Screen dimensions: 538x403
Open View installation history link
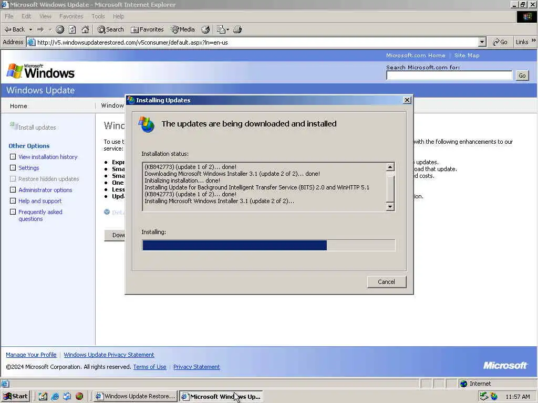[48, 157]
